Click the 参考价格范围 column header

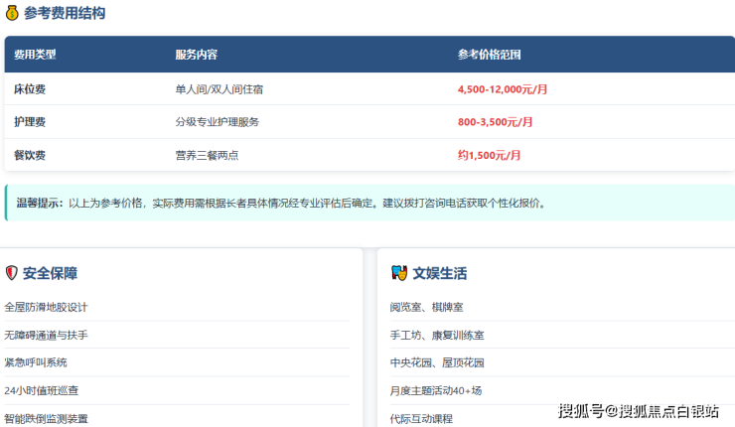tap(489, 55)
